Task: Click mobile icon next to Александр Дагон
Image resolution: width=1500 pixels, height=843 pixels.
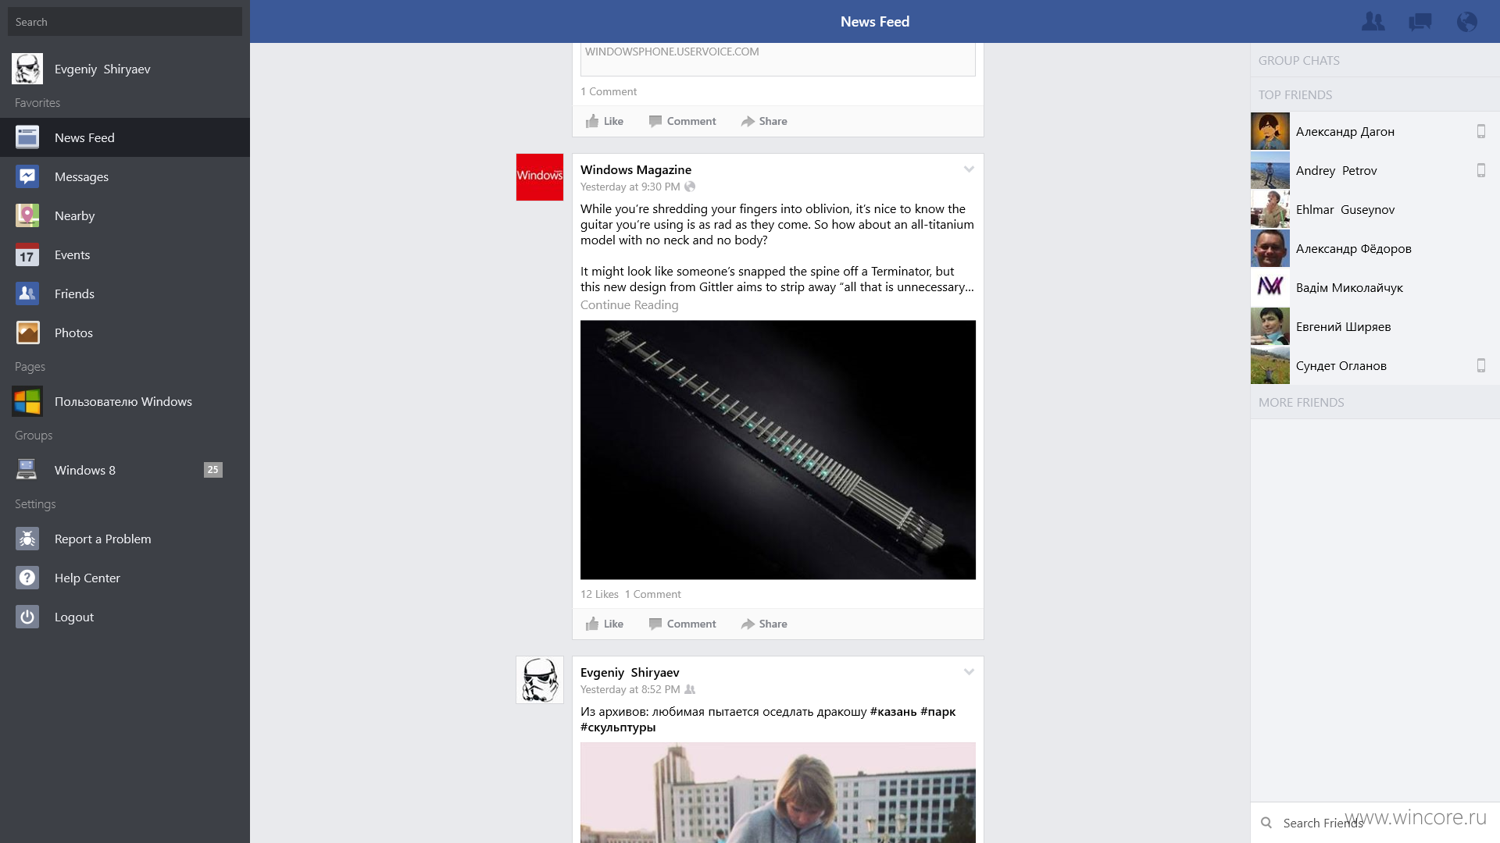Action: [x=1480, y=131]
